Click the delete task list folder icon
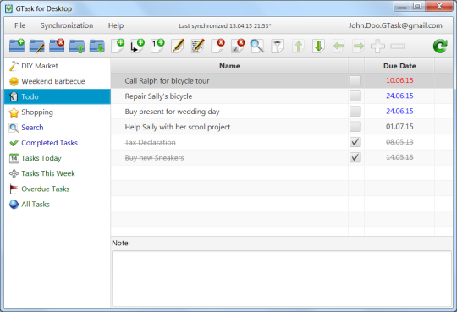Viewport: 457px width, 312px height. click(x=57, y=46)
